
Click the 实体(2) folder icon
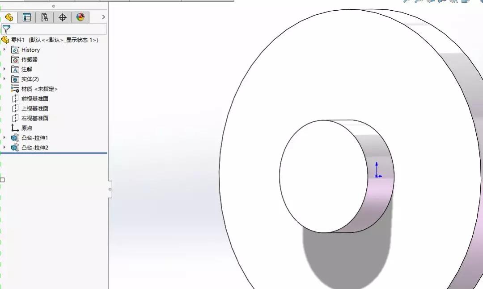click(15, 79)
